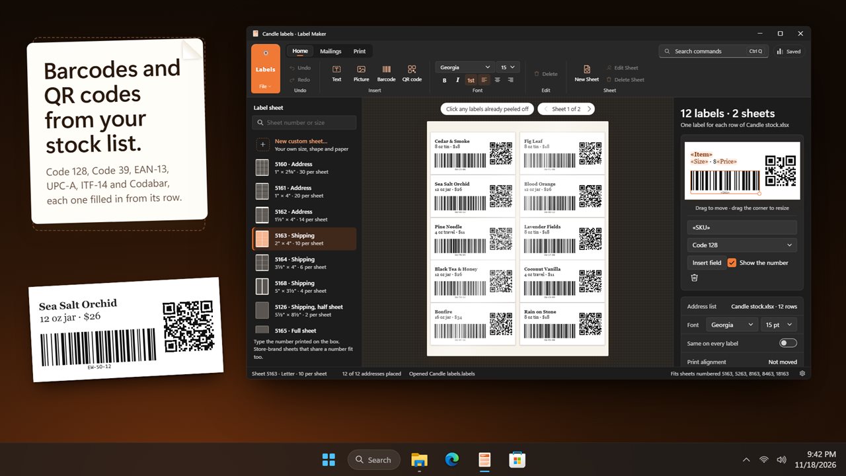
Task: Select 5126 Shipping, half sheet
Action: coord(304,311)
